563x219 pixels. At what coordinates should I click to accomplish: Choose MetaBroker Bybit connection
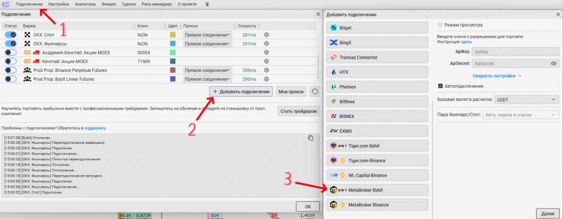click(377, 190)
